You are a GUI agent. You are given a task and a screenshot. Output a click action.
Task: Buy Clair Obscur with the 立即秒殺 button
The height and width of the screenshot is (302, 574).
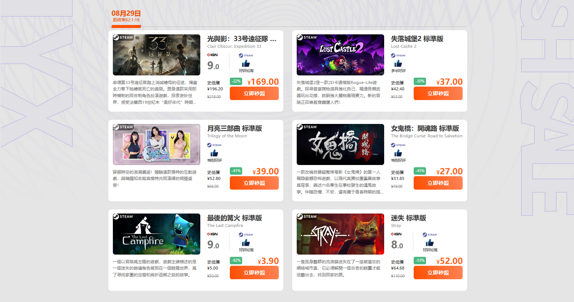point(254,93)
